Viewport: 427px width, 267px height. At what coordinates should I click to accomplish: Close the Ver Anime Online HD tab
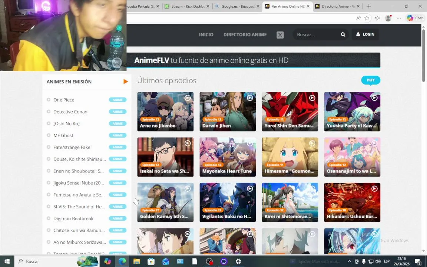pos(308,6)
